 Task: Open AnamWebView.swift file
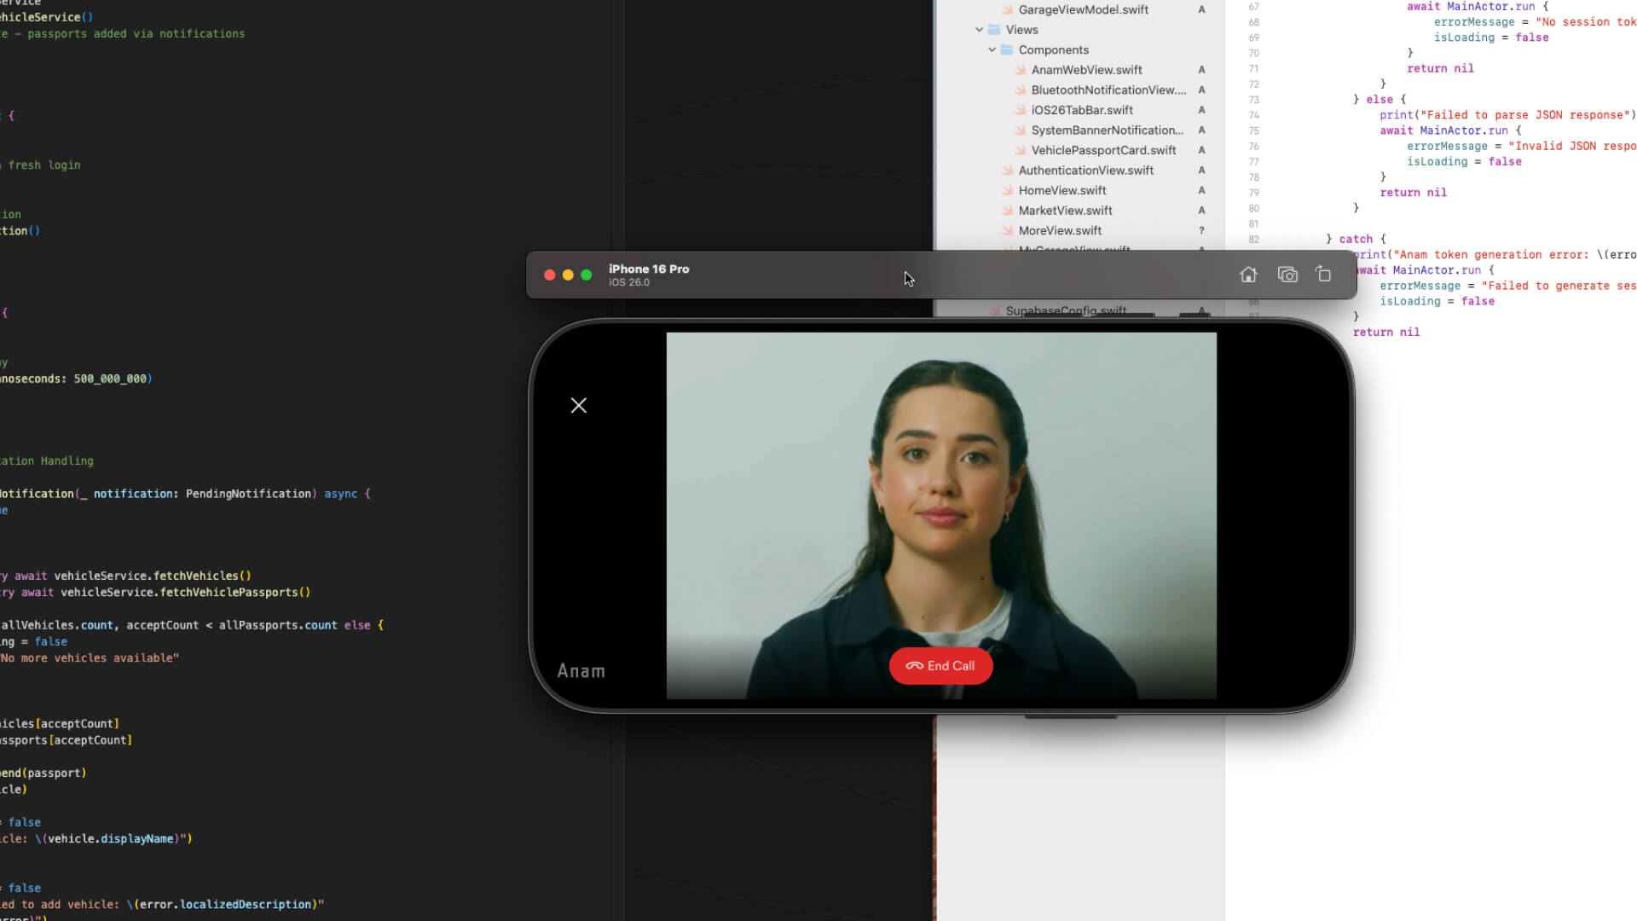click(x=1086, y=70)
